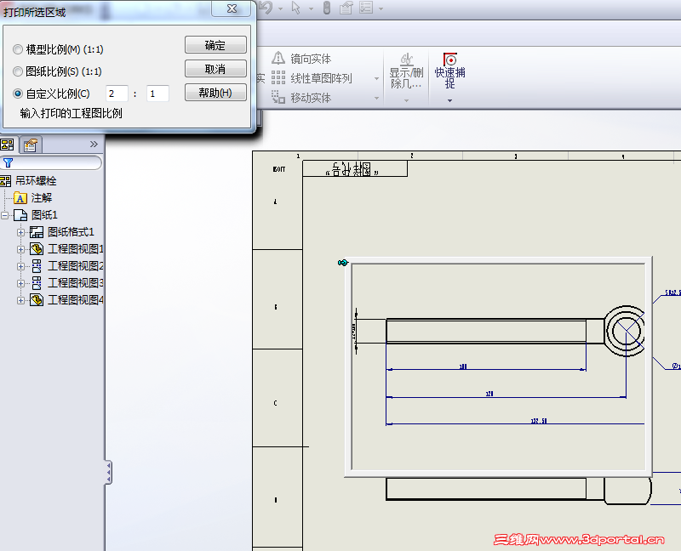Open the 移动实体 dropdown arrow
Screen dimensions: 681x551
(376, 99)
